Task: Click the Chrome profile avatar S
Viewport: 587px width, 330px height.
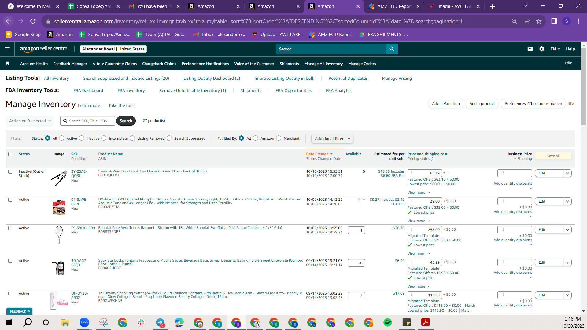Action: click(x=567, y=21)
